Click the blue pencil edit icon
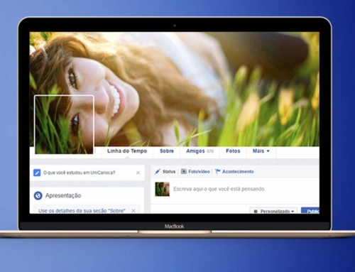 37,173
